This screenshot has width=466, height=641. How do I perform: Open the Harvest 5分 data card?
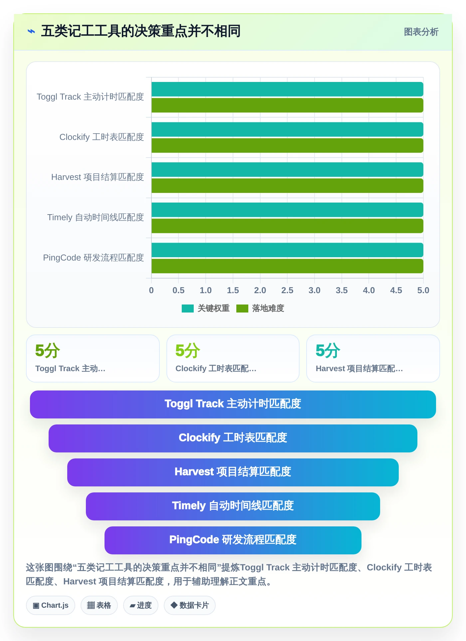coord(373,358)
